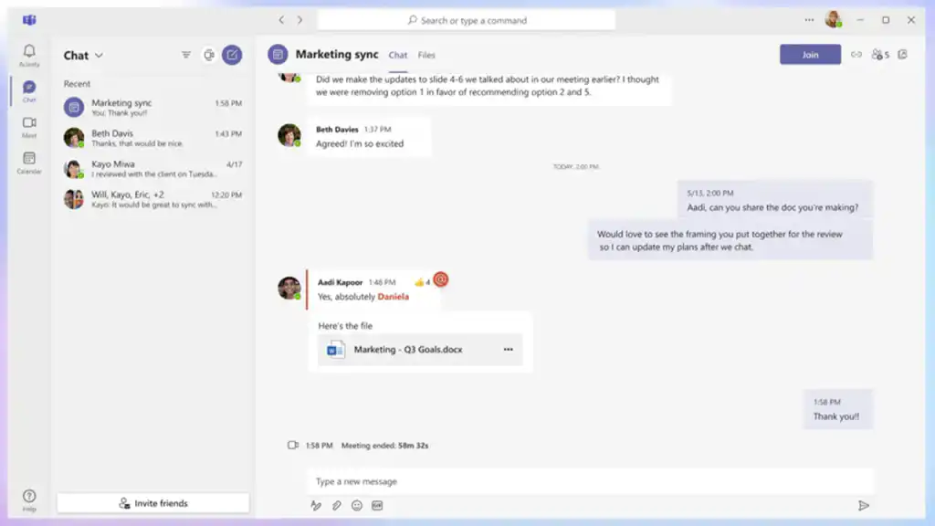The image size is (935, 526).
Task: Click the Invite friends button
Action: [153, 503]
